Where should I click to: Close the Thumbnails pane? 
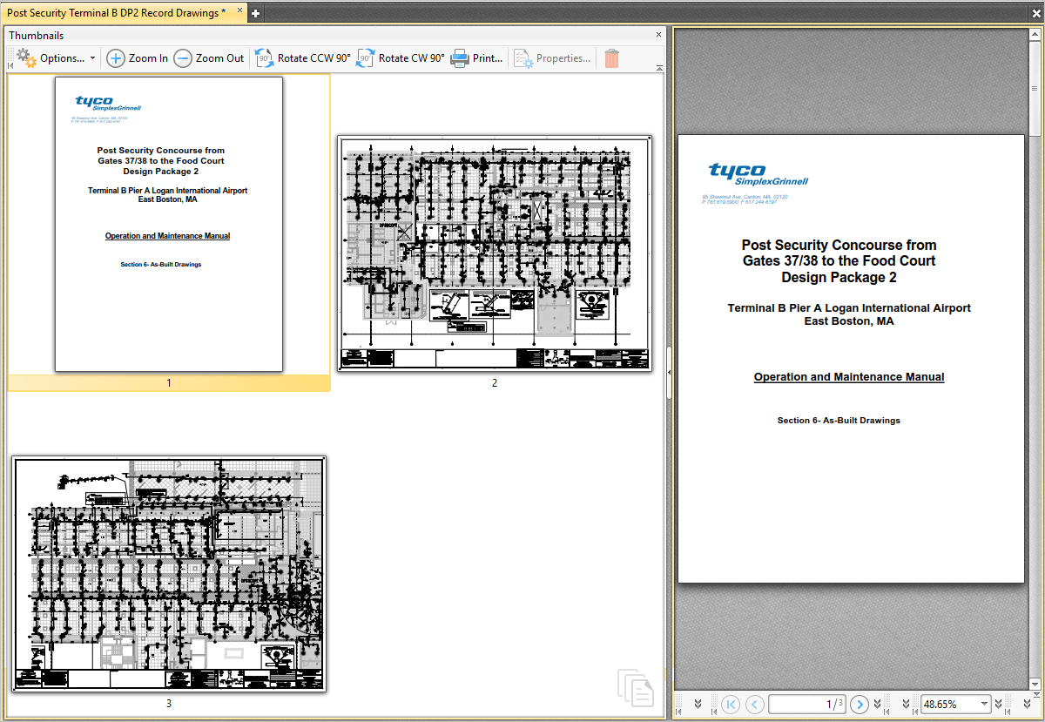[657, 35]
